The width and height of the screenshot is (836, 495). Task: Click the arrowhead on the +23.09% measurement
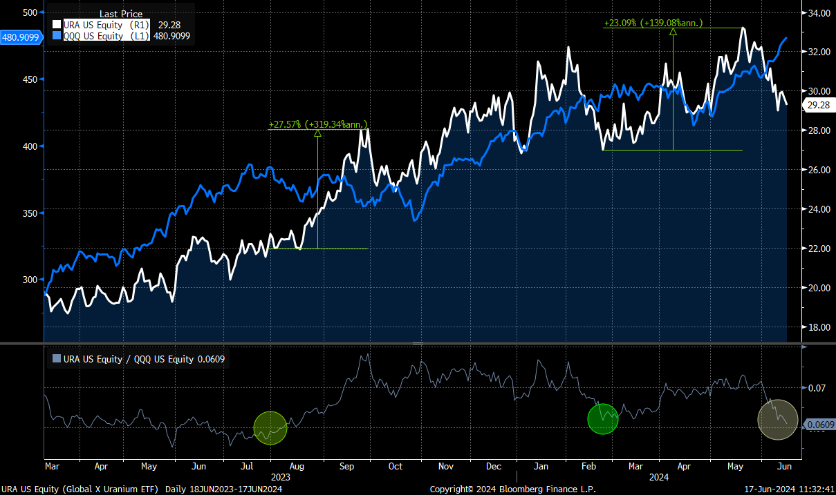pos(673,31)
